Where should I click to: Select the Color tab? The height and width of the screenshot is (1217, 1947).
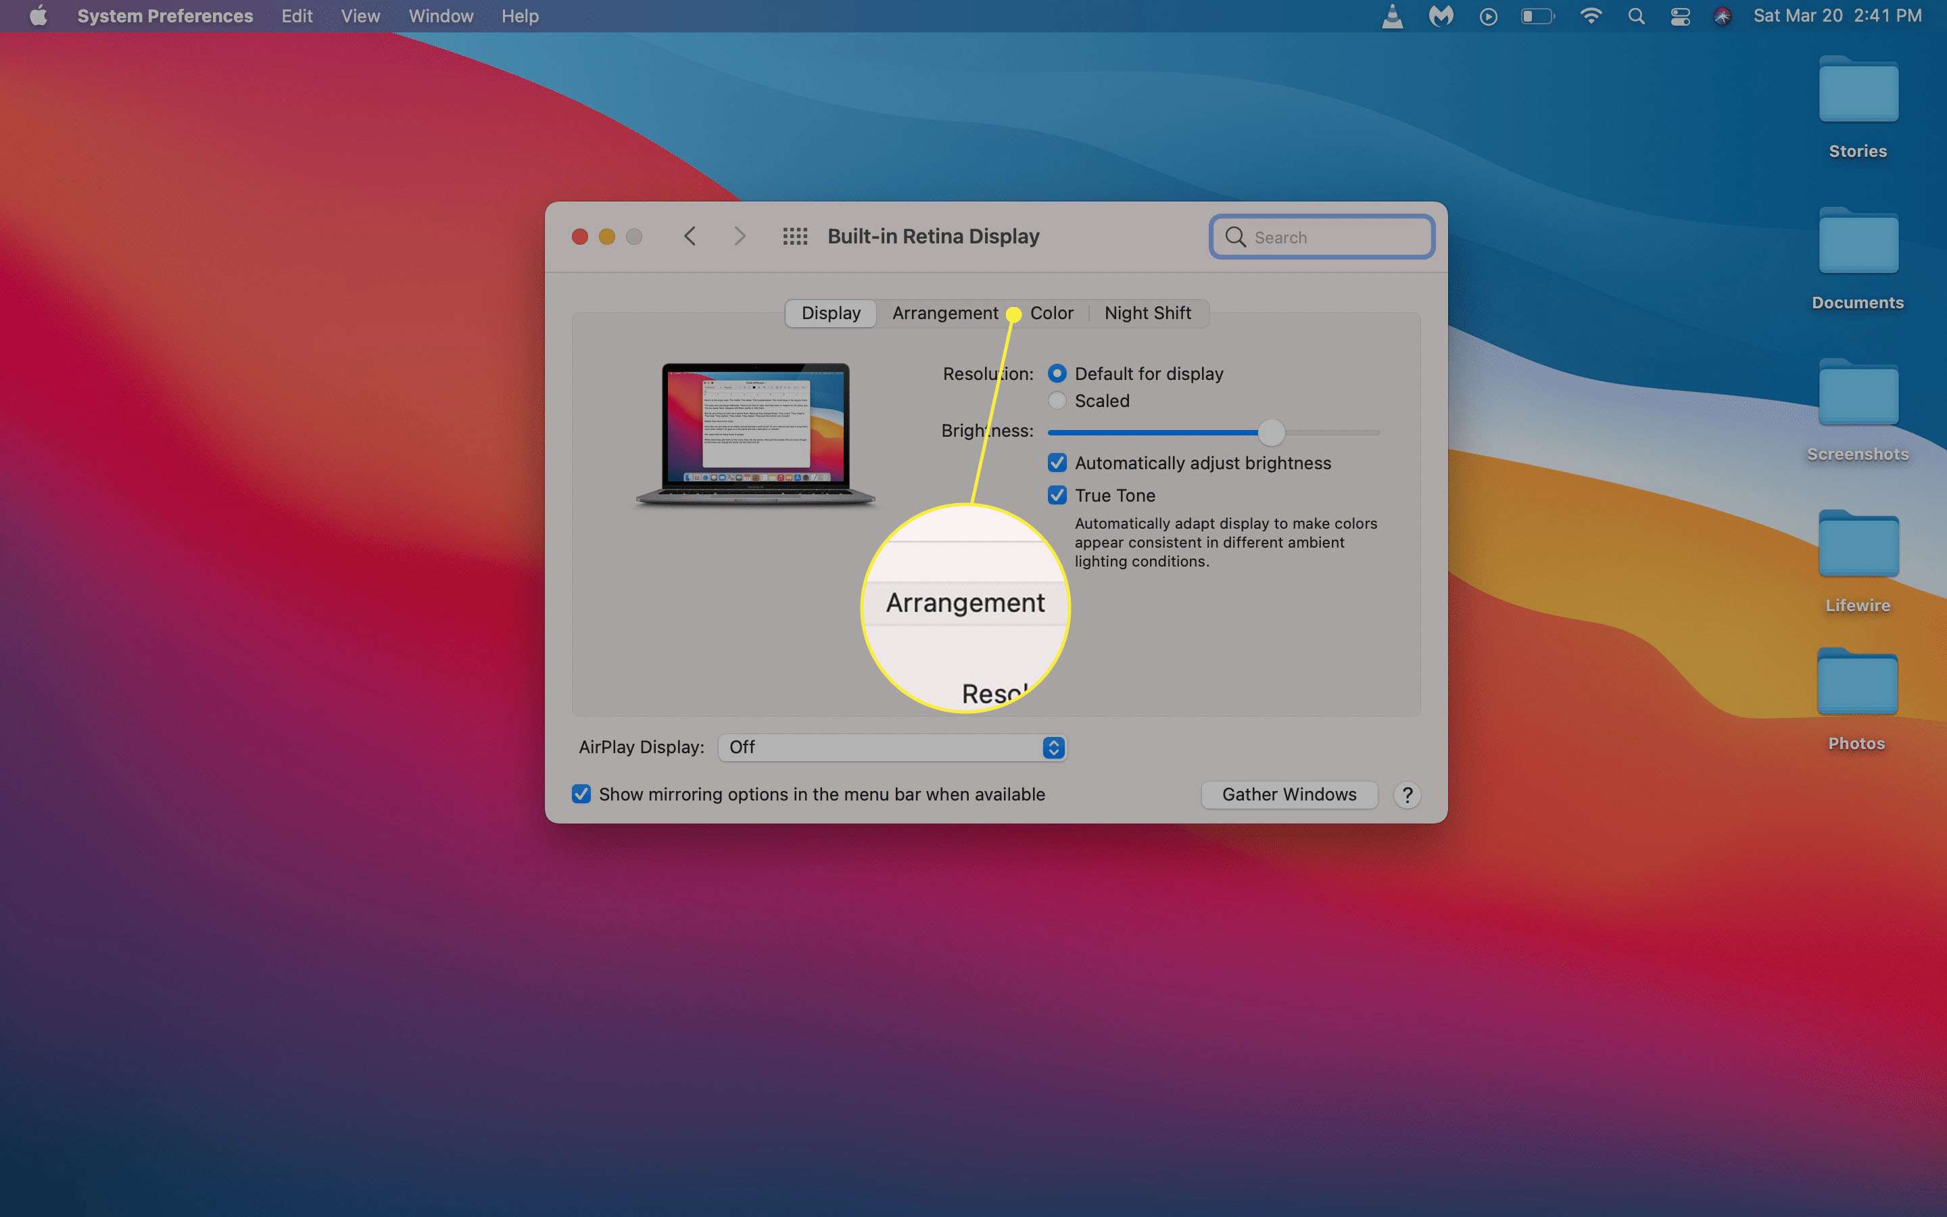pyautogui.click(x=1050, y=311)
